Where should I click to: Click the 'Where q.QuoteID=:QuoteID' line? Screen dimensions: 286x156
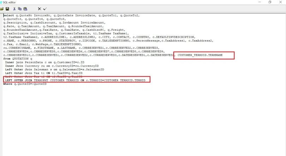click(x=25, y=84)
